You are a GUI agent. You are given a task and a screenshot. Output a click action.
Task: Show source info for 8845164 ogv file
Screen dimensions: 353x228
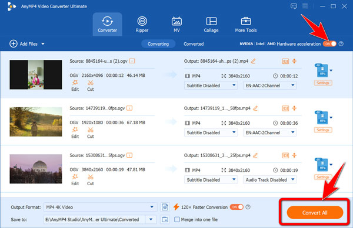(x=132, y=61)
